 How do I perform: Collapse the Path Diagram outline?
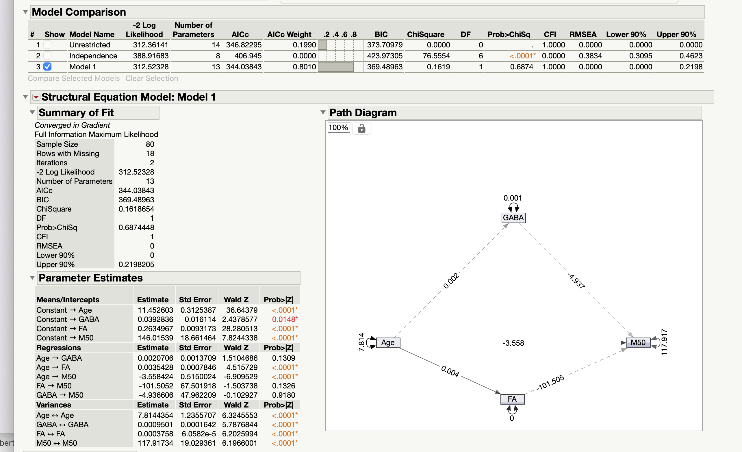tap(323, 112)
